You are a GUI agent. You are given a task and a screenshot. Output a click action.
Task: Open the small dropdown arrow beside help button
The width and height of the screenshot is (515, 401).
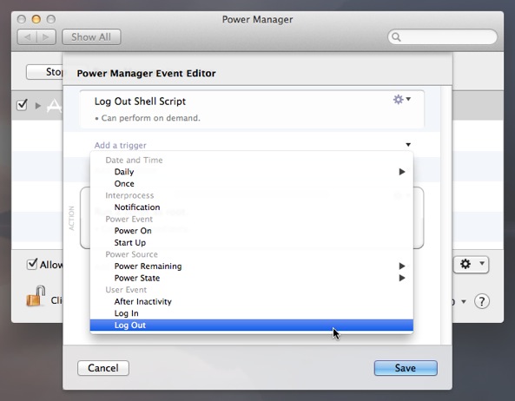(464, 301)
